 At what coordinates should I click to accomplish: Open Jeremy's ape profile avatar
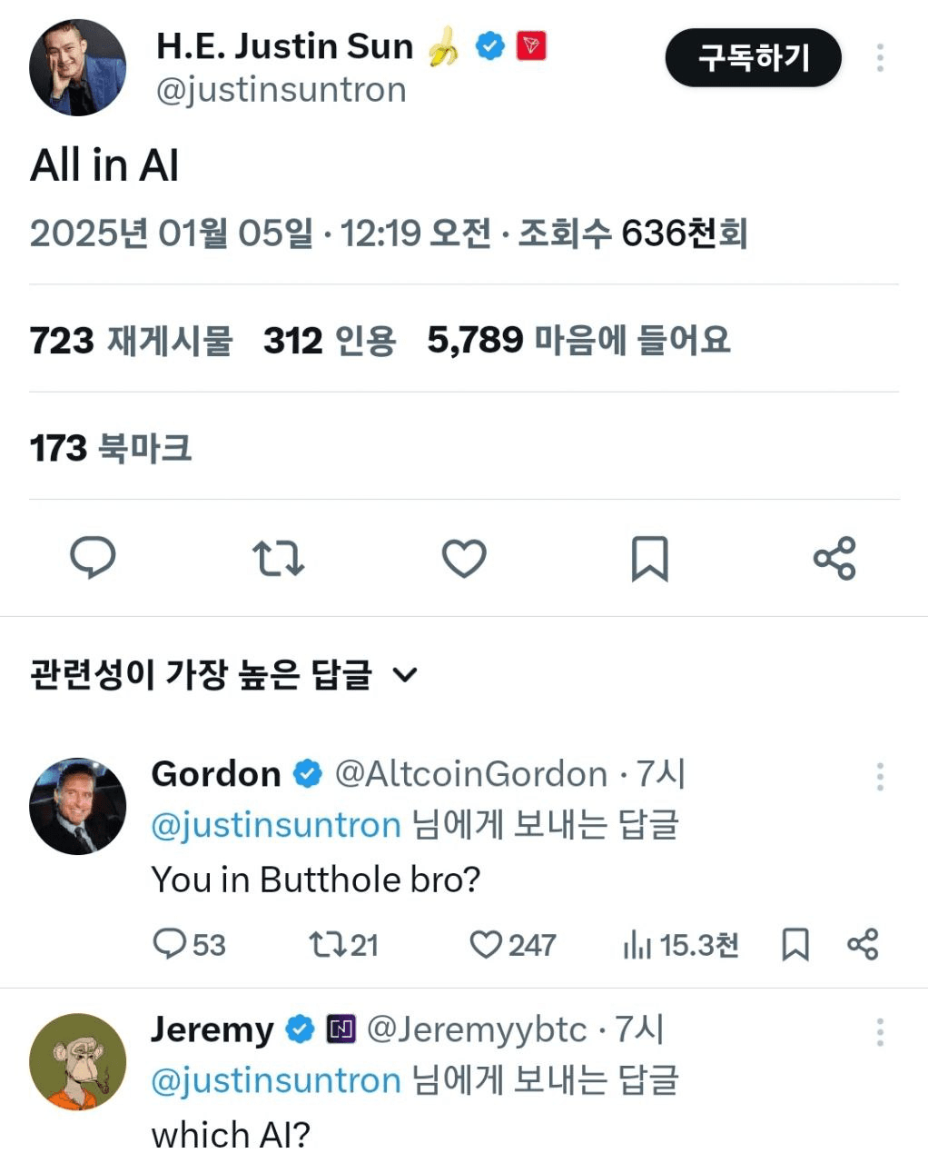(x=77, y=1061)
